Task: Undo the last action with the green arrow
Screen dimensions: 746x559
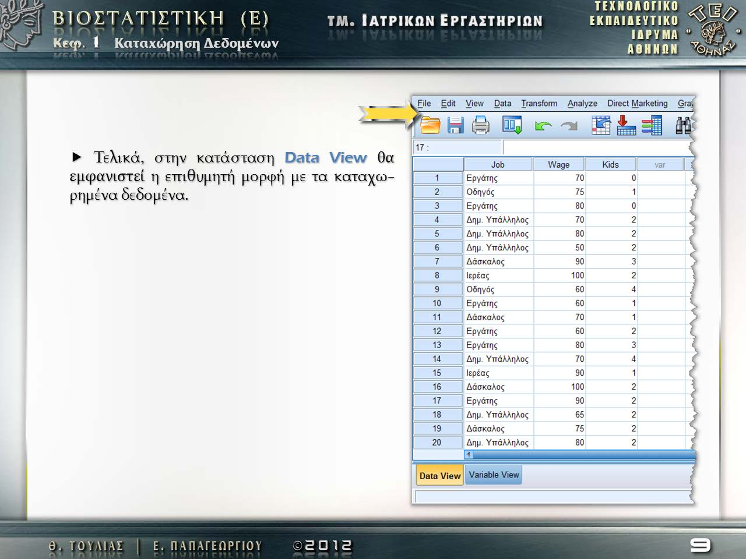Action: point(543,126)
